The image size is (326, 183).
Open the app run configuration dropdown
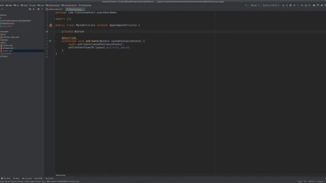coord(255,5)
